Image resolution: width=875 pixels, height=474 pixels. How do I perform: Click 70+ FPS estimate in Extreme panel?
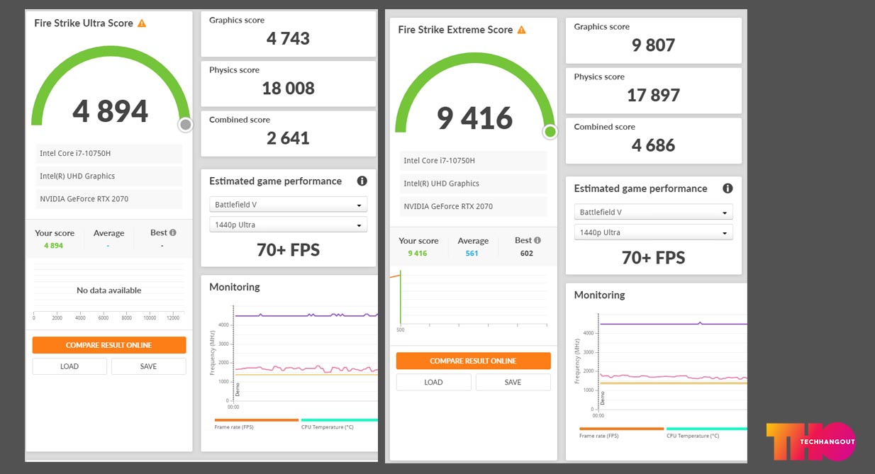tap(653, 257)
